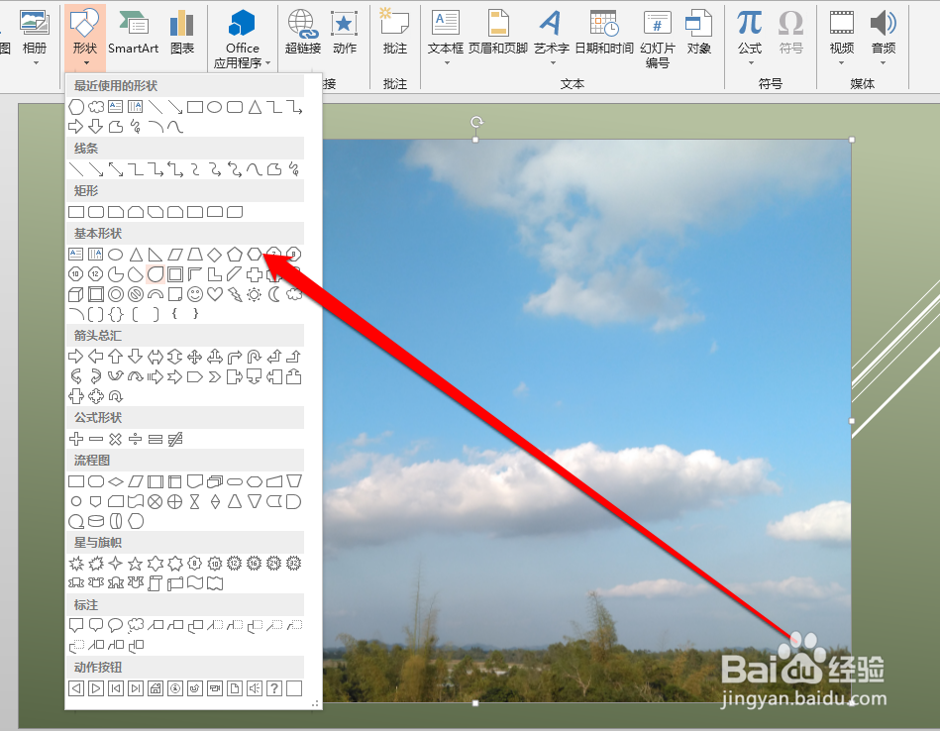Viewport: 940px width, 731px height.
Task: Add a comment with 批注
Action: [395, 33]
